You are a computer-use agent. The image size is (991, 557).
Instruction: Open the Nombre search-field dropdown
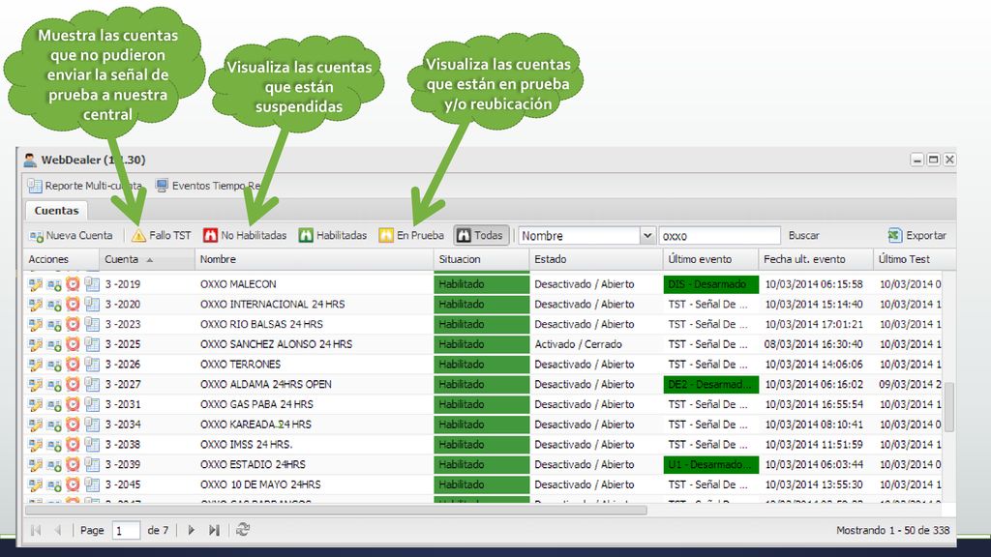point(647,236)
